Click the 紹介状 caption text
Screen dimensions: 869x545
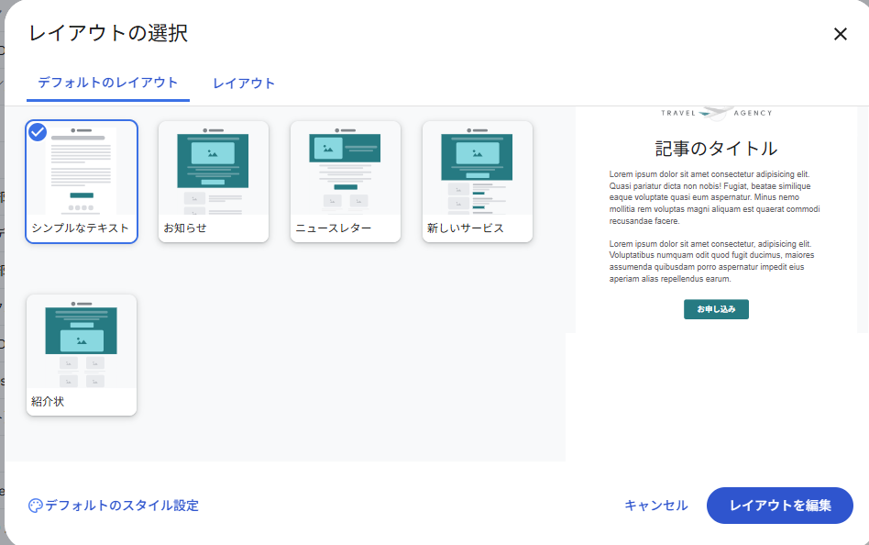tap(48, 402)
